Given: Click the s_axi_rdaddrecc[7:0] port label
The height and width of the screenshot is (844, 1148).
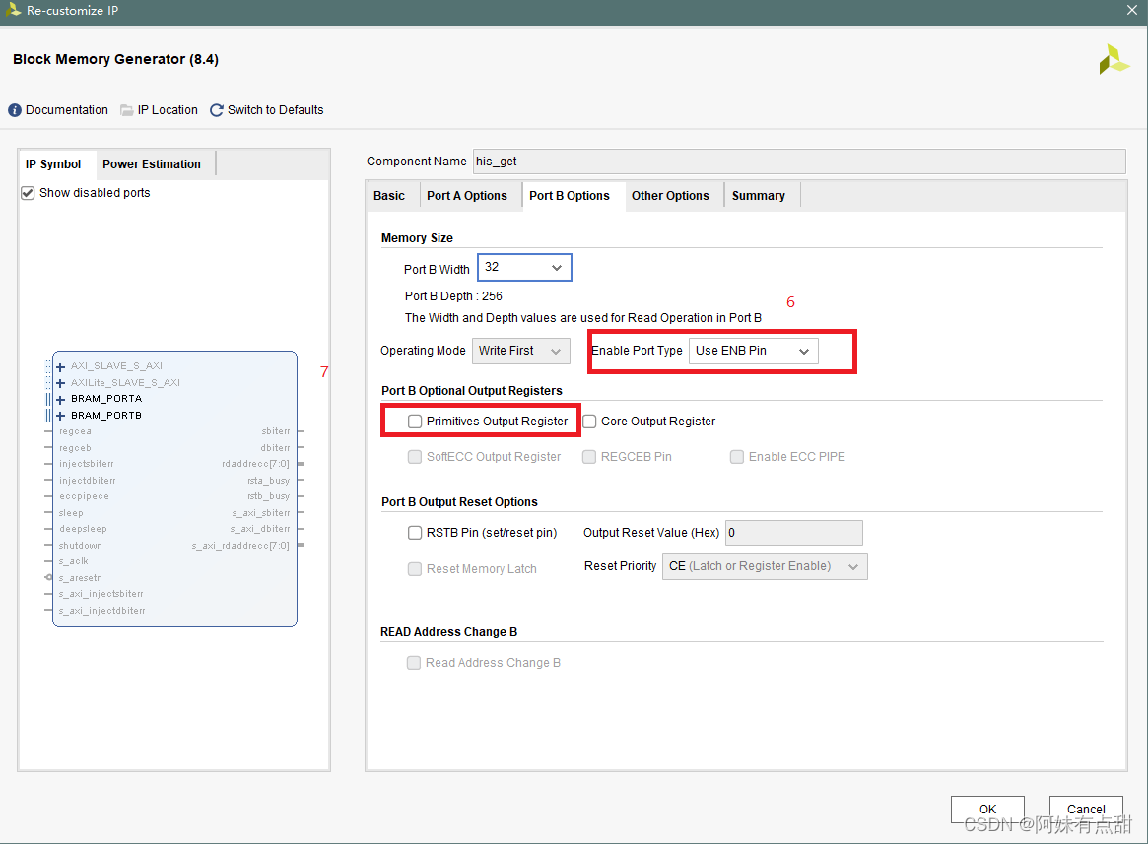Looking at the screenshot, I should pyautogui.click(x=240, y=546).
